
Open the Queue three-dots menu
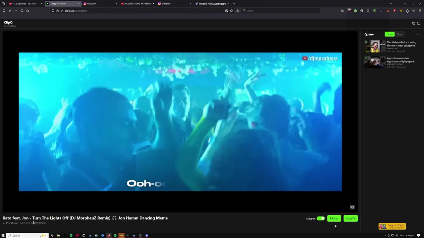click(417, 34)
